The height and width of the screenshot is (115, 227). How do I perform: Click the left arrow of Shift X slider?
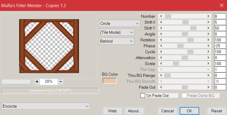pos(161,22)
